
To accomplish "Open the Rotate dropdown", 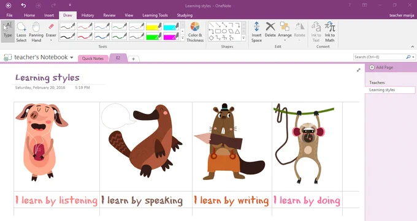I will [299, 40].
